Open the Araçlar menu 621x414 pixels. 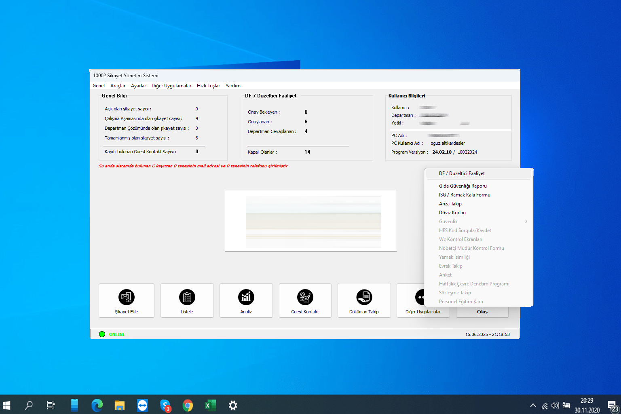tap(118, 86)
